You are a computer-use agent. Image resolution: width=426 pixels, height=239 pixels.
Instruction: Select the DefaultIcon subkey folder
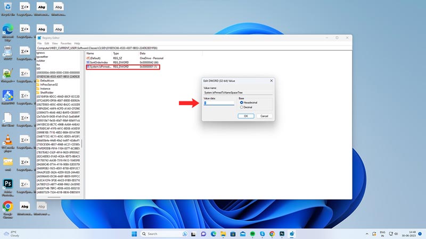[x=47, y=81]
